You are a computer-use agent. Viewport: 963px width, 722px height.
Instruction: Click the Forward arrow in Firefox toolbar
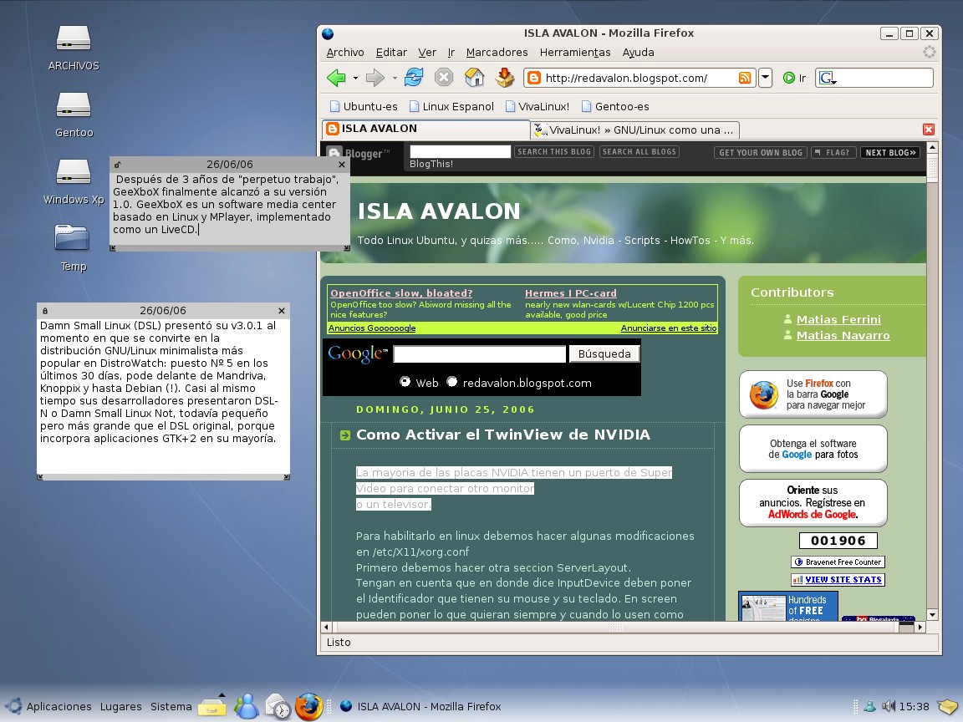click(374, 78)
